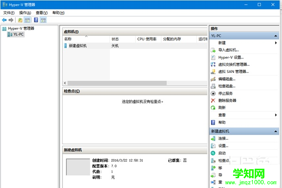The image size is (282, 188).
Task: Sort by the 状态 column header
Action: (123, 39)
